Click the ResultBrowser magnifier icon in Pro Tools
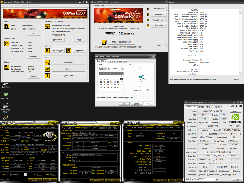 pyautogui.click(x=47, y=51)
